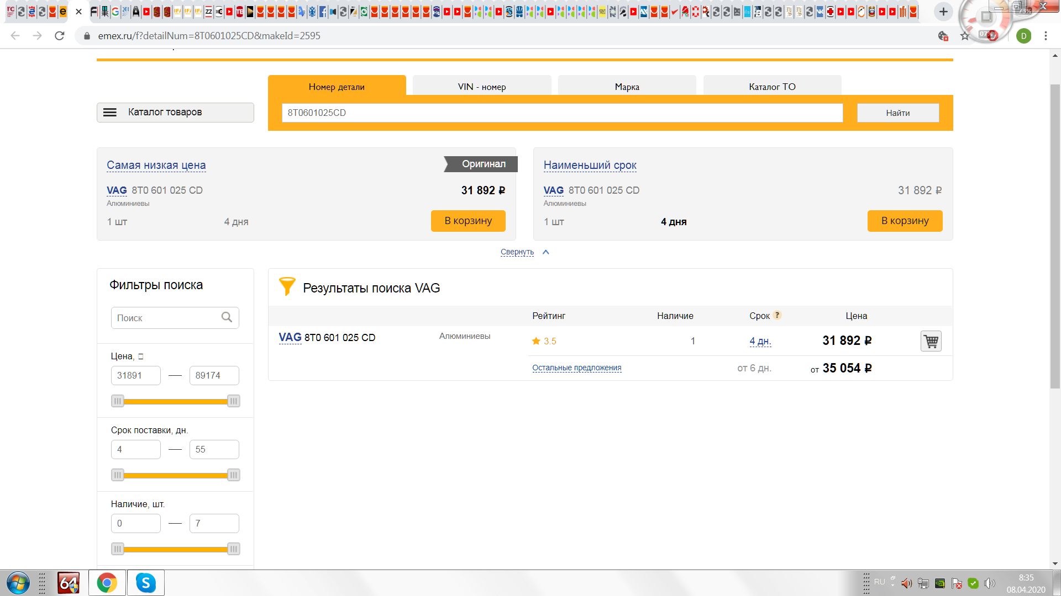Click the hamburger icon in Каталог товаров
This screenshot has height=596, width=1061.
(x=110, y=113)
